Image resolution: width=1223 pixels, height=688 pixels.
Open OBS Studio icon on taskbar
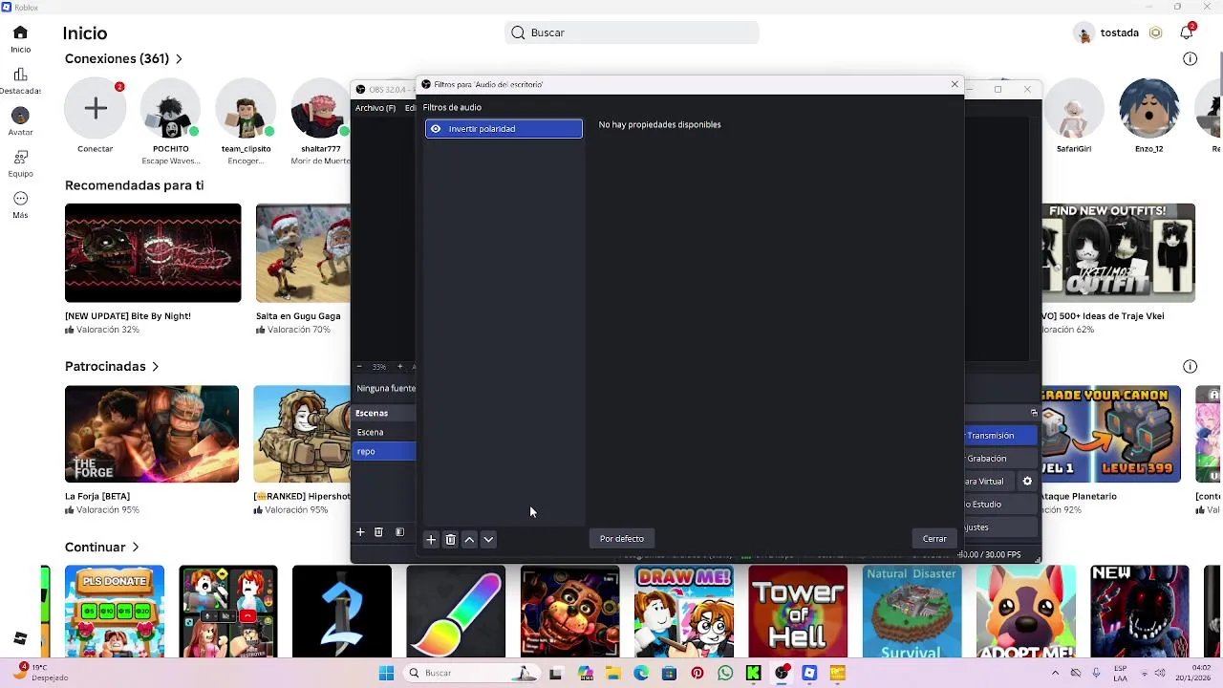(x=782, y=674)
